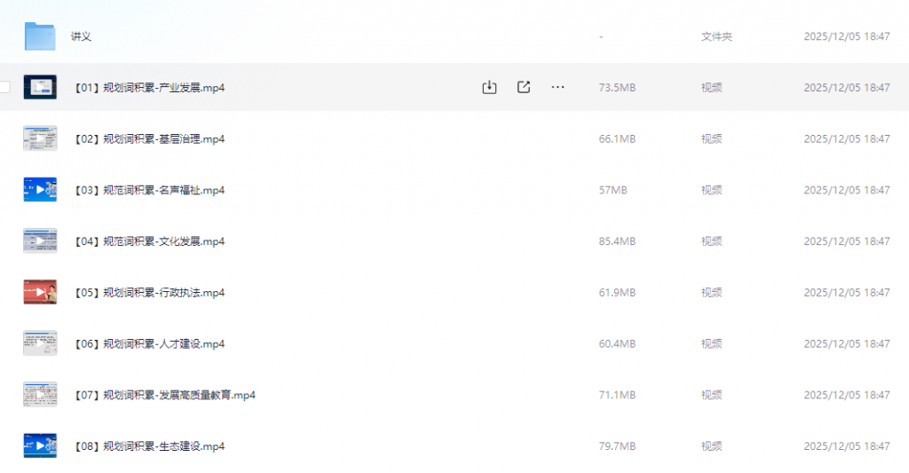Click thumbnail of 【02】基层治理 video
The height and width of the screenshot is (473, 909).
[x=40, y=138]
